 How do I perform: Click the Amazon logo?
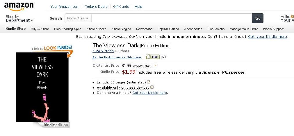[x=19, y=6]
